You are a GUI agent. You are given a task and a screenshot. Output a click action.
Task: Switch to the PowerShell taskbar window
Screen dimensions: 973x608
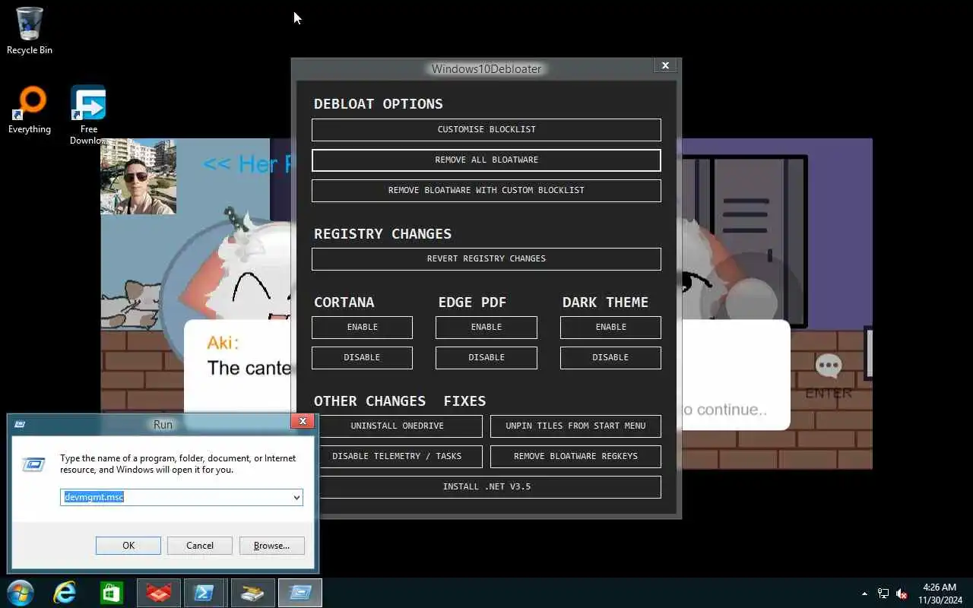click(203, 593)
